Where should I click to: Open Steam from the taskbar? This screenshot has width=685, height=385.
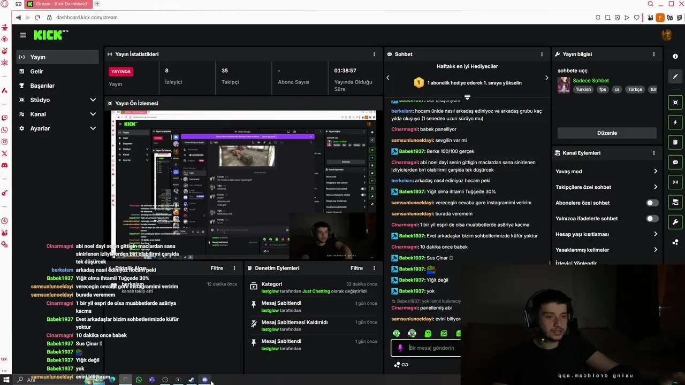(x=191, y=380)
